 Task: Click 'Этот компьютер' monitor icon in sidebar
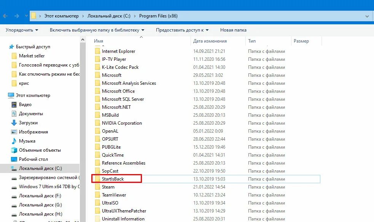(x=11, y=95)
